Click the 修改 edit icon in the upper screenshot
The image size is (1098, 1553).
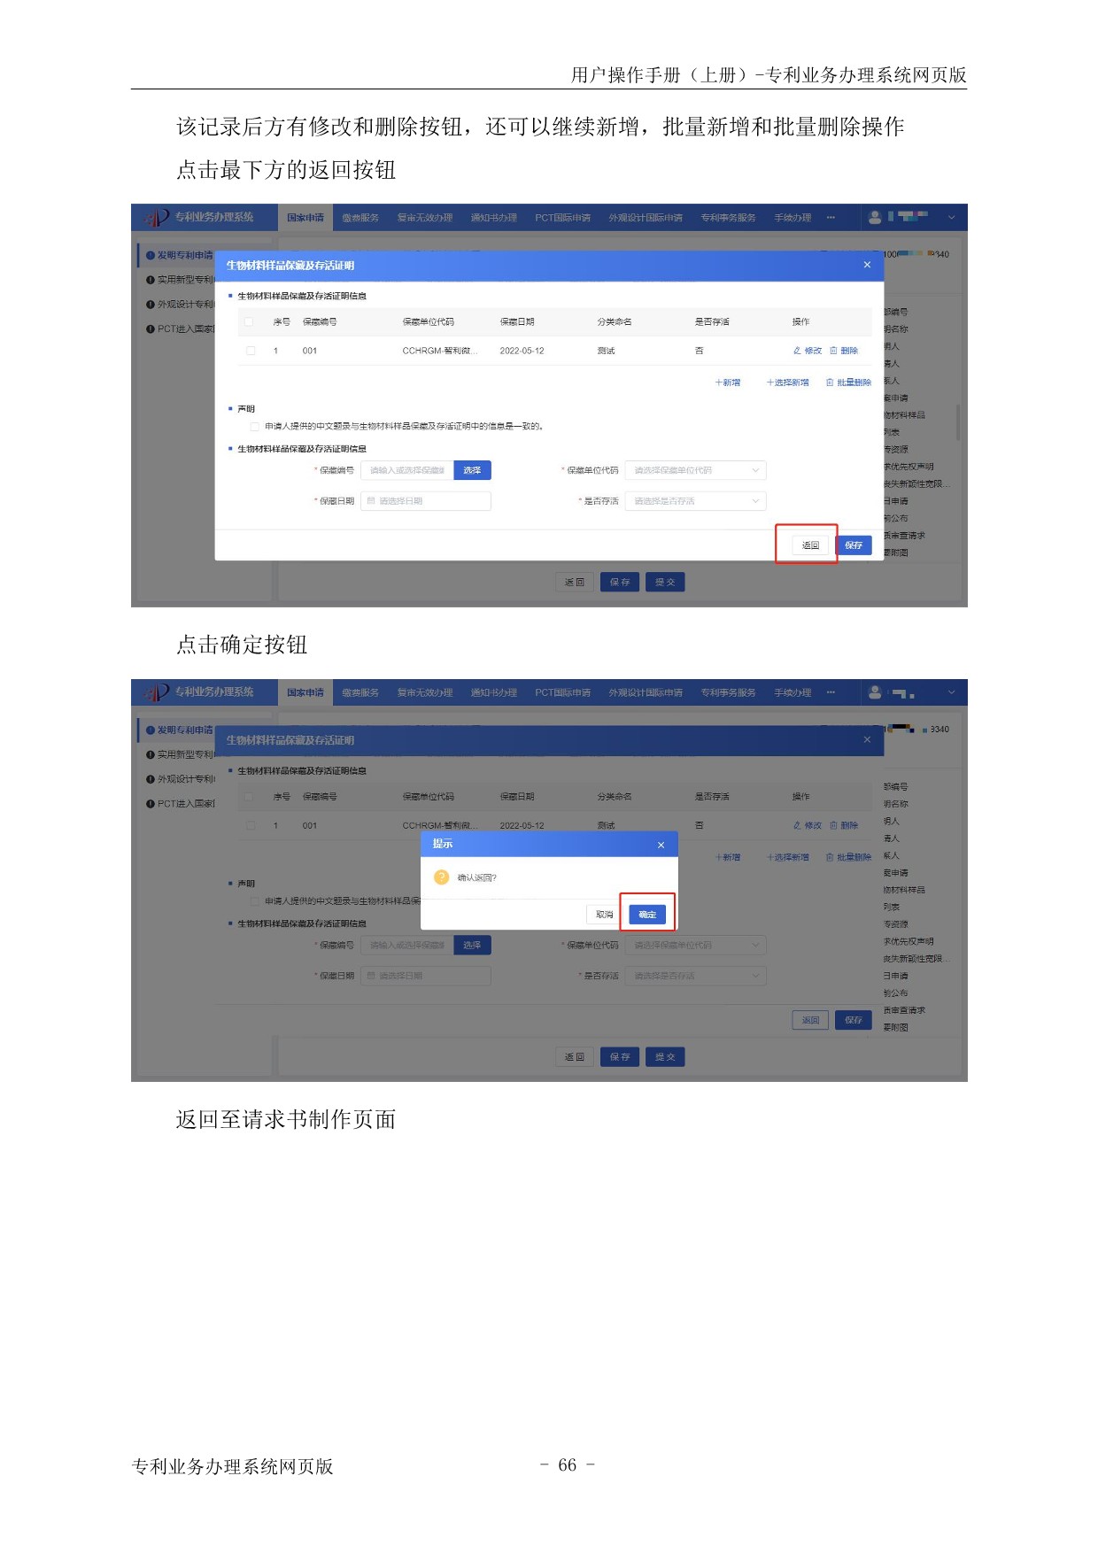[x=797, y=351]
